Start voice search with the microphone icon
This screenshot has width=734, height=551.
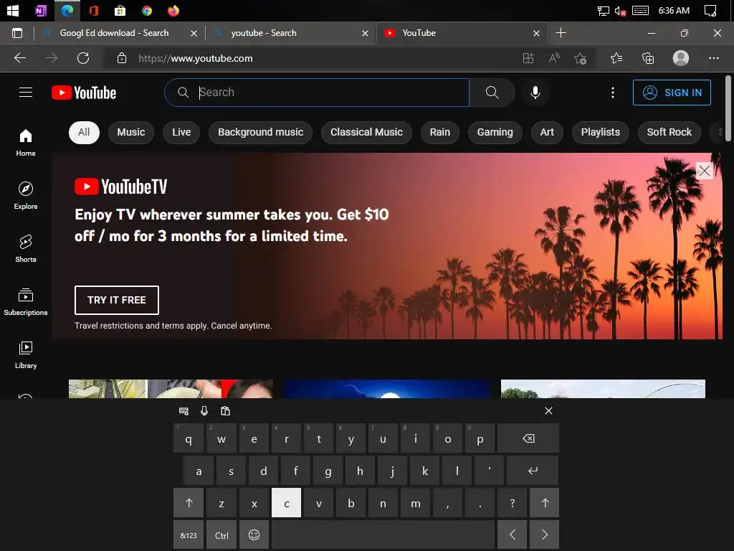click(535, 93)
